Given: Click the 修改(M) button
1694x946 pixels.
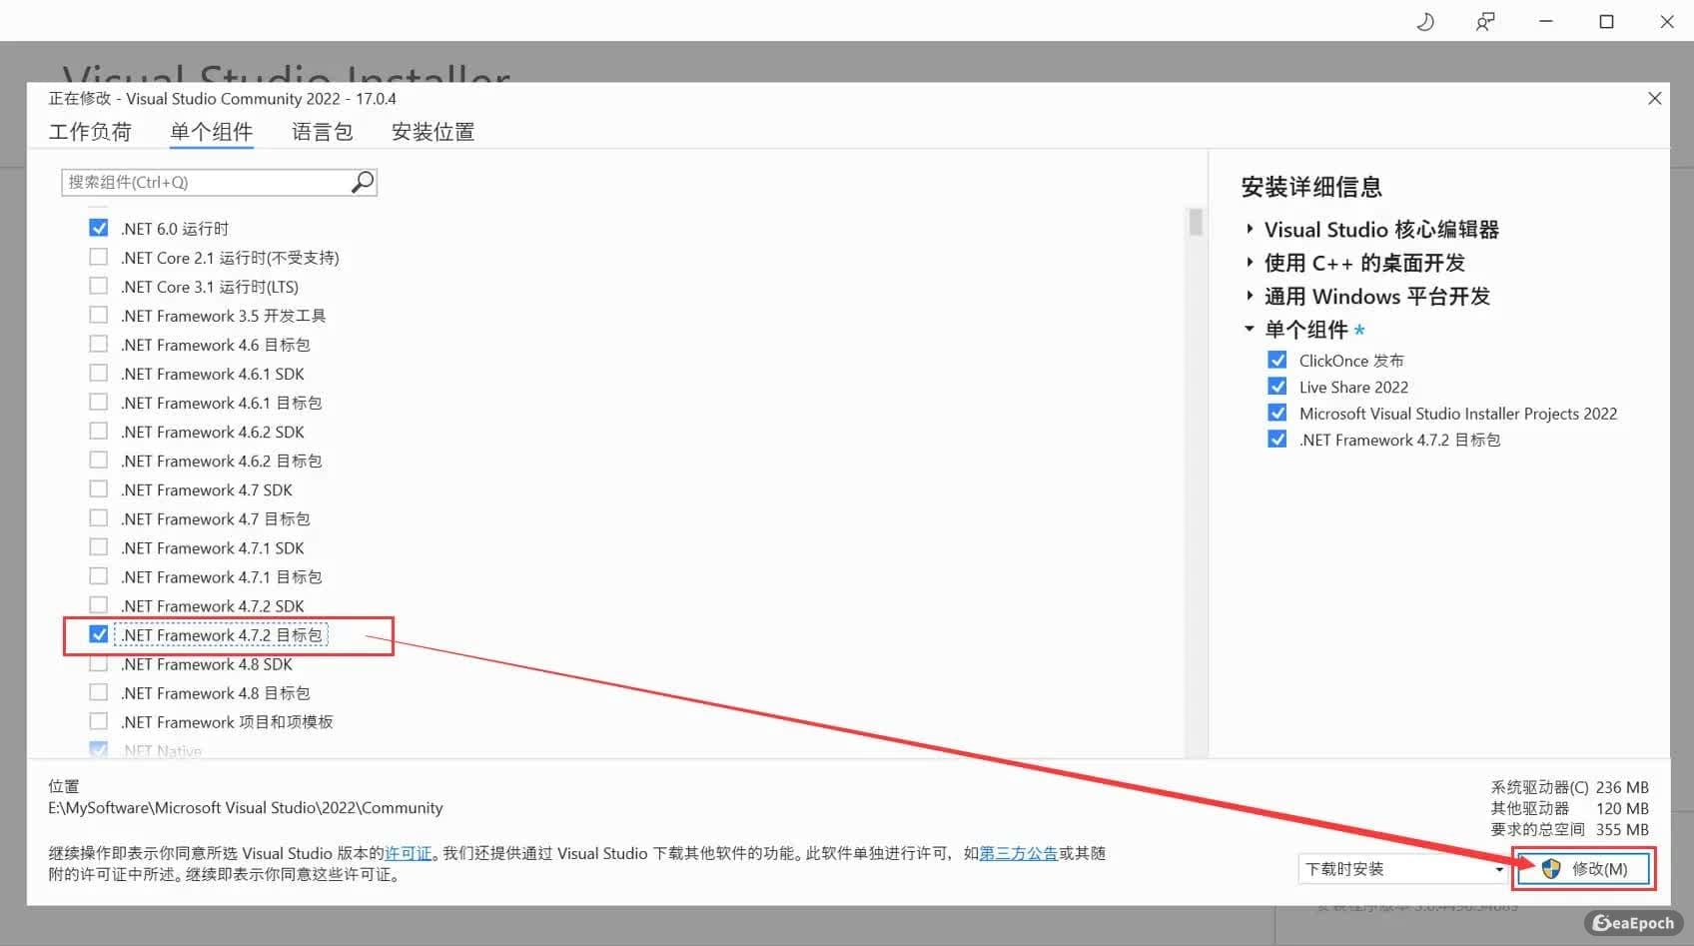Looking at the screenshot, I should [1585, 869].
